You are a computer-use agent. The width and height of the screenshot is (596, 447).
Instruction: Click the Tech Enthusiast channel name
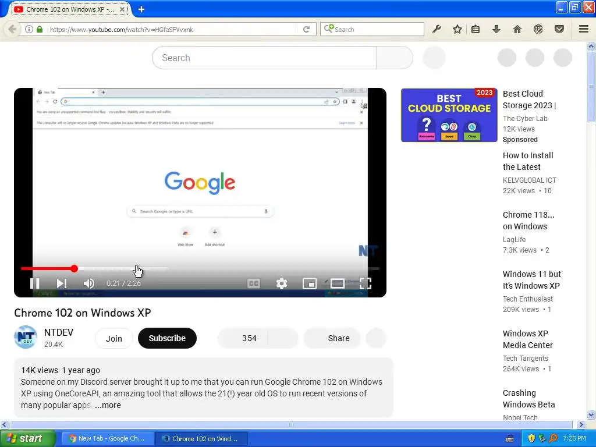pos(527,299)
